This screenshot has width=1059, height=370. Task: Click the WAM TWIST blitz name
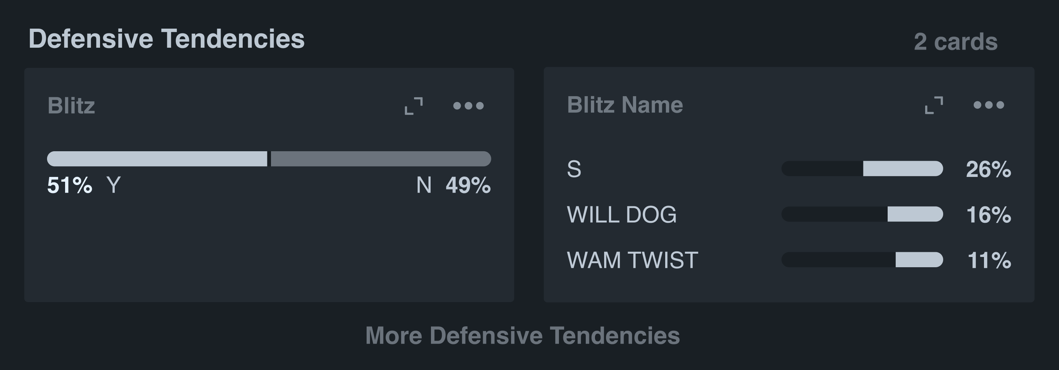point(632,260)
